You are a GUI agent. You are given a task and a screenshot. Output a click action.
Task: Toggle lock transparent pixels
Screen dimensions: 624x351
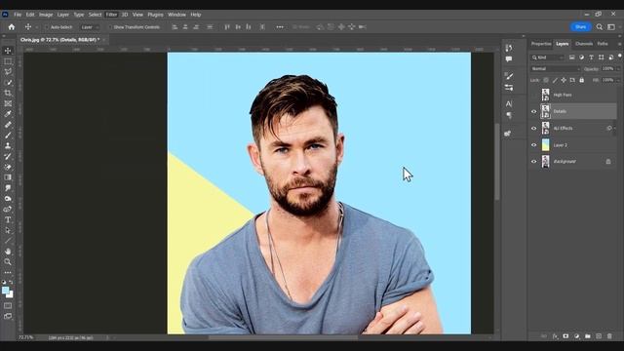pyautogui.click(x=546, y=80)
